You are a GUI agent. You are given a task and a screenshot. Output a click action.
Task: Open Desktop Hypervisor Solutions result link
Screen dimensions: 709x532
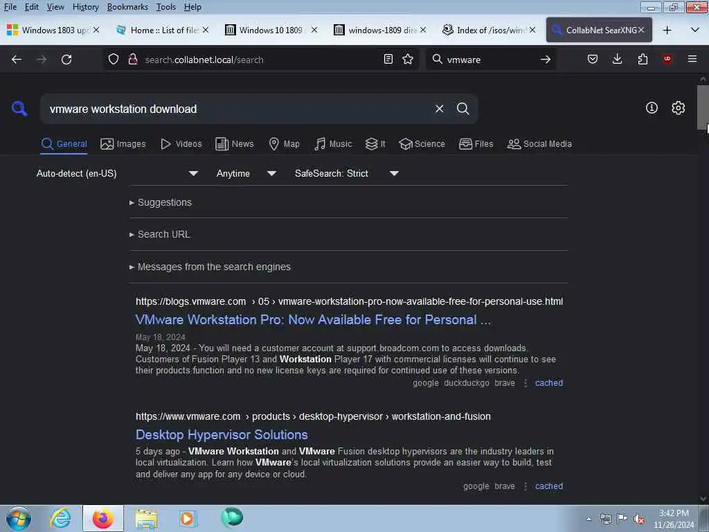point(222,435)
